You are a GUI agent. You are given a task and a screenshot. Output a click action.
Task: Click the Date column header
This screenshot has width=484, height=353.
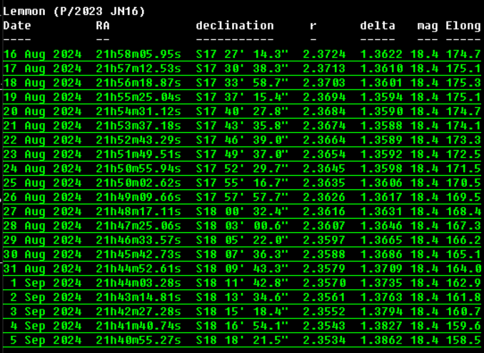tap(17, 25)
